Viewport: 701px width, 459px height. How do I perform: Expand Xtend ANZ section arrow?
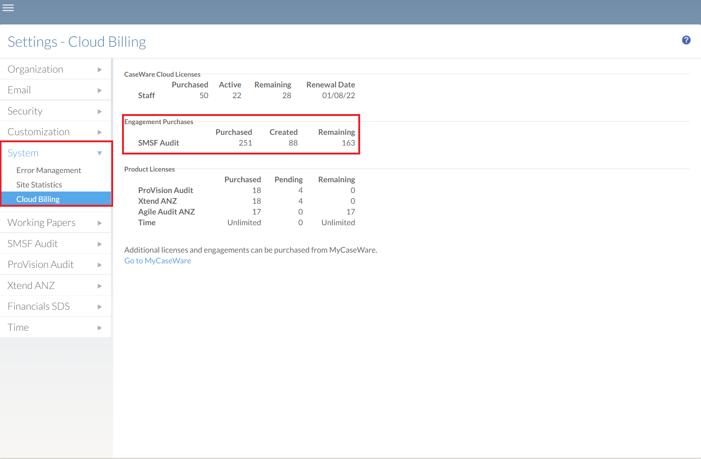[99, 286]
